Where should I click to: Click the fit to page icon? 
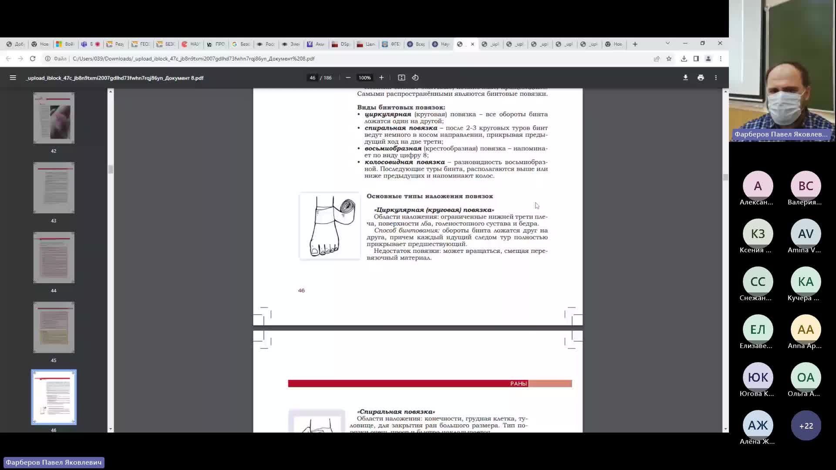(401, 77)
